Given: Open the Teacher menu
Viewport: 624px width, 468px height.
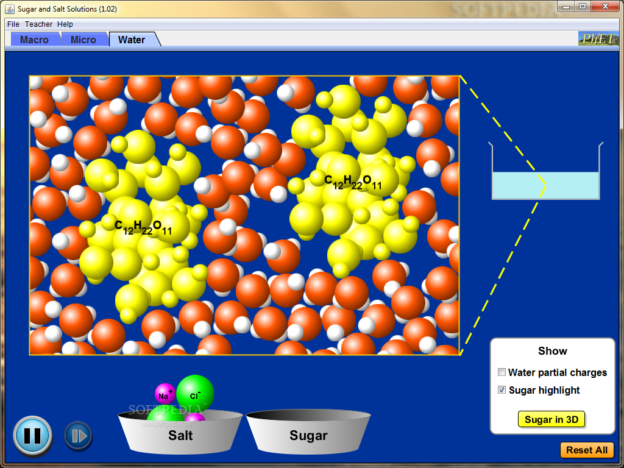Looking at the screenshot, I should pyautogui.click(x=38, y=24).
